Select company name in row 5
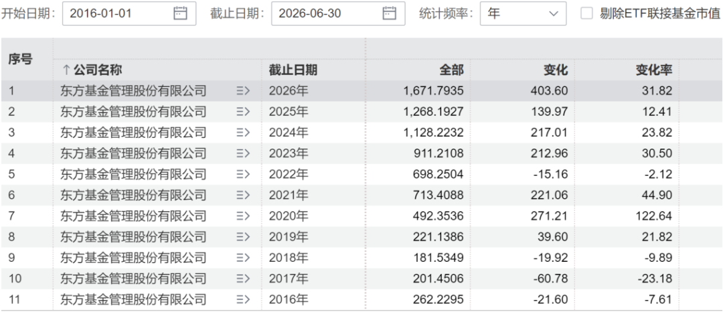The width and height of the screenshot is (723, 312). [133, 175]
